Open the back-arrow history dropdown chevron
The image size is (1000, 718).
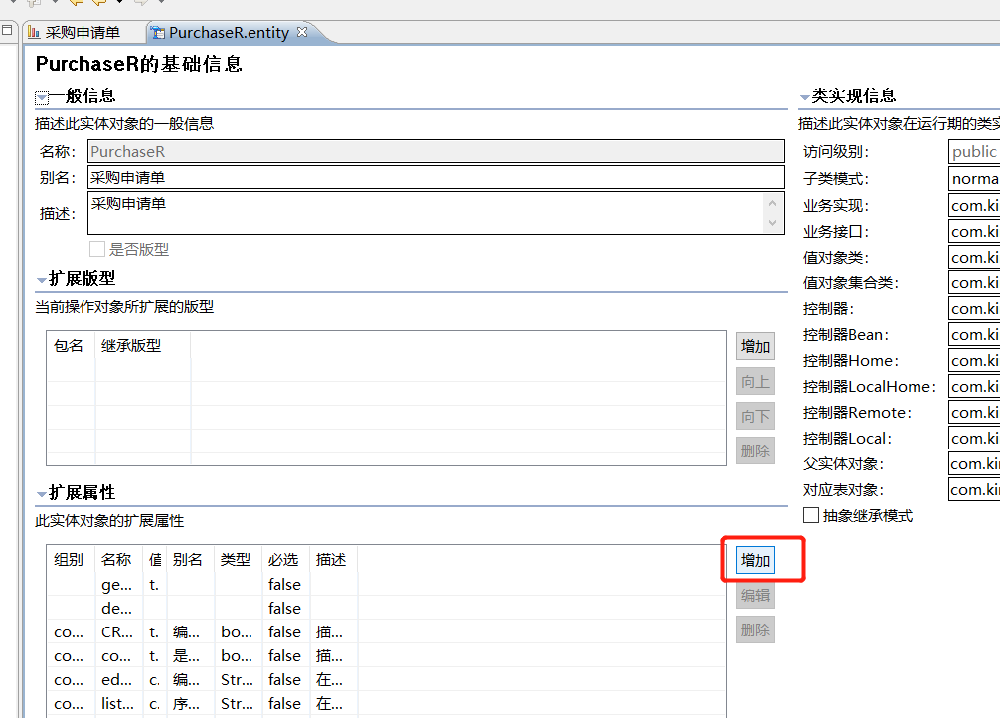[x=119, y=5]
